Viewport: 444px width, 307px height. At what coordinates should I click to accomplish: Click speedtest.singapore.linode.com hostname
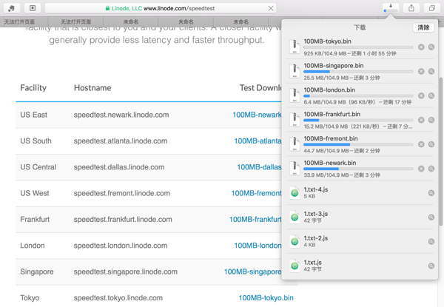tap(126, 272)
